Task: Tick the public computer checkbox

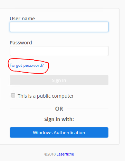Action: click(x=13, y=95)
